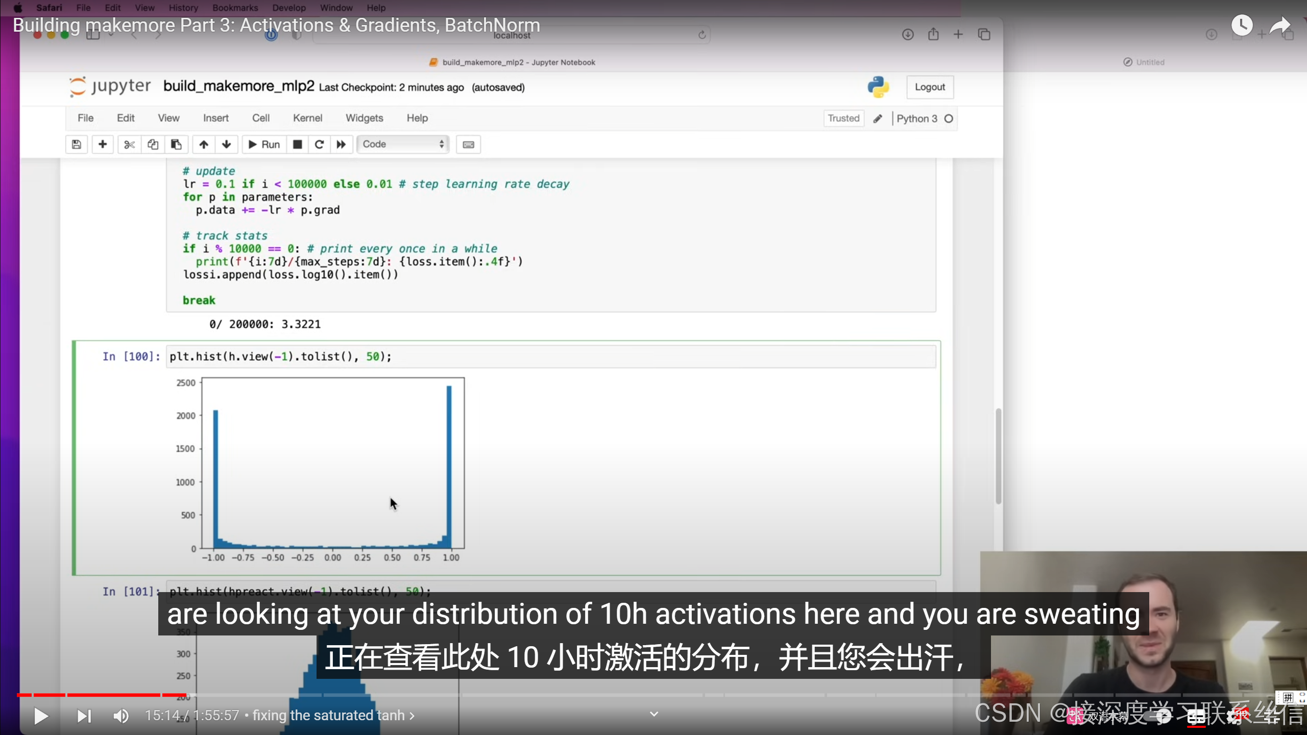The width and height of the screenshot is (1307, 735).
Task: Restart kernel and rerun notebook
Action: coord(341,144)
